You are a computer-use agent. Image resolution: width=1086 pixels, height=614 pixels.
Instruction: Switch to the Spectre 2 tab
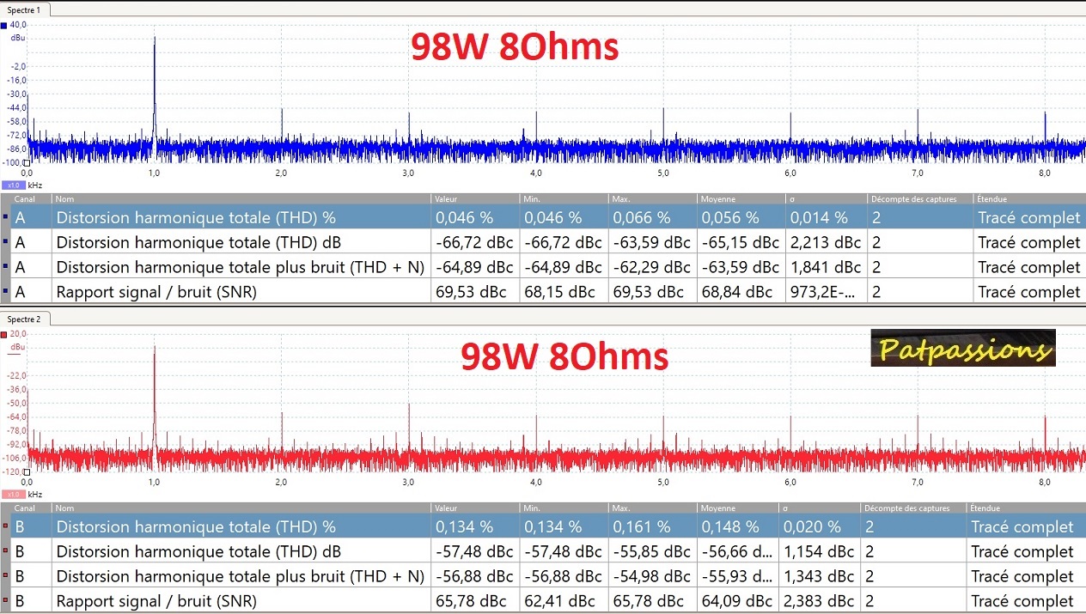pyautogui.click(x=25, y=319)
